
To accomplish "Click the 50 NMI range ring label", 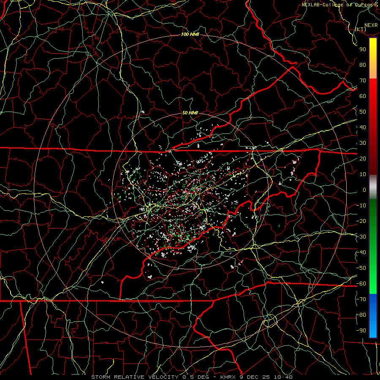I will (190, 113).
